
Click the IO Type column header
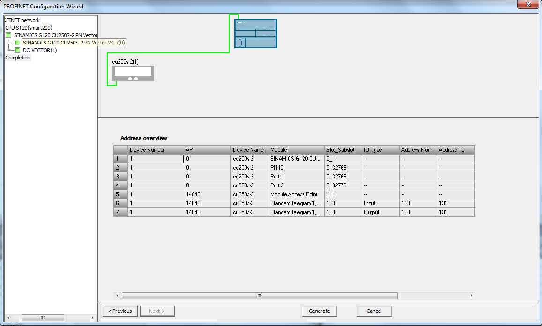(x=380, y=150)
